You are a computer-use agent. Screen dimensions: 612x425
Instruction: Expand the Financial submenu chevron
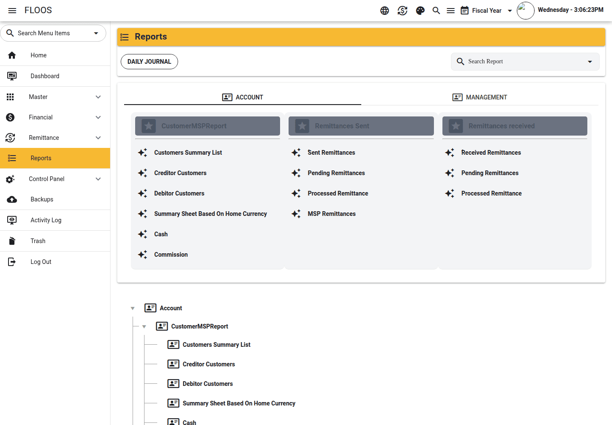coord(98,117)
